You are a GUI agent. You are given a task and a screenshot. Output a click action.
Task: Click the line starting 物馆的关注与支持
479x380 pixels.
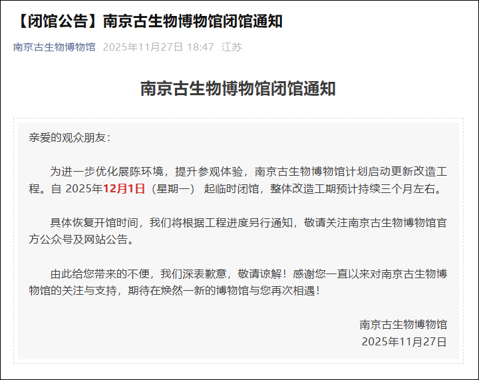coord(175,290)
